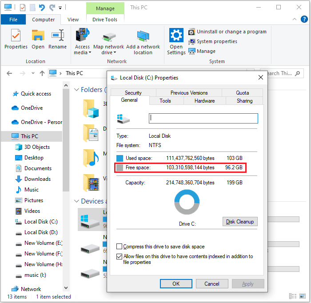Switch to the Drive Tools tab
The image size is (311, 303).
(105, 20)
